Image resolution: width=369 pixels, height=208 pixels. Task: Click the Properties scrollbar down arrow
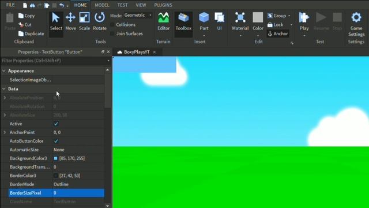click(108, 206)
